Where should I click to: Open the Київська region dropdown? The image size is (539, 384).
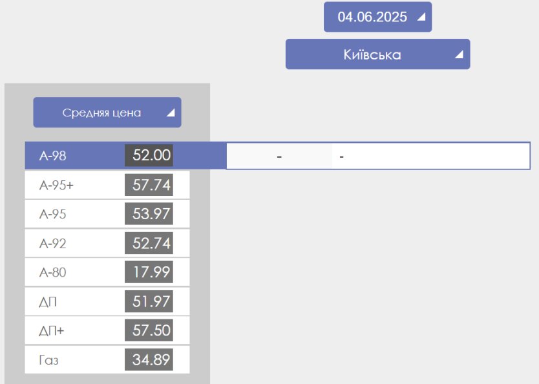(x=377, y=54)
